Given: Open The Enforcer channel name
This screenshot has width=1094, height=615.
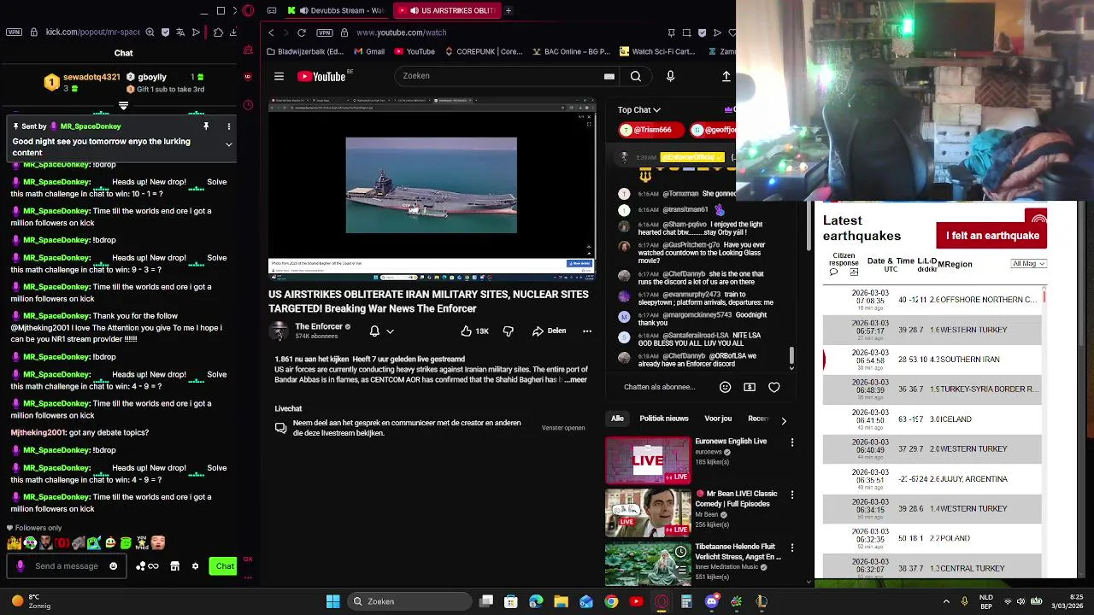Looking at the screenshot, I should [x=319, y=326].
